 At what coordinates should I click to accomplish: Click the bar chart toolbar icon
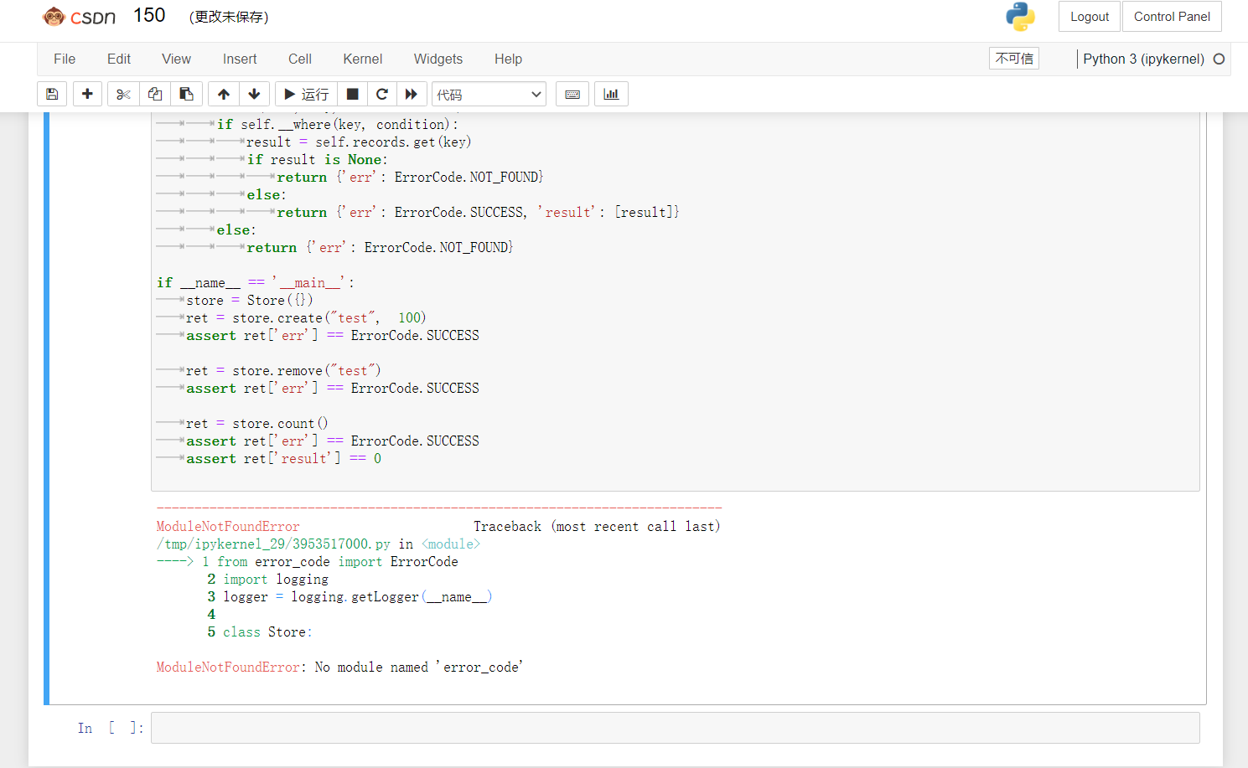coord(611,94)
